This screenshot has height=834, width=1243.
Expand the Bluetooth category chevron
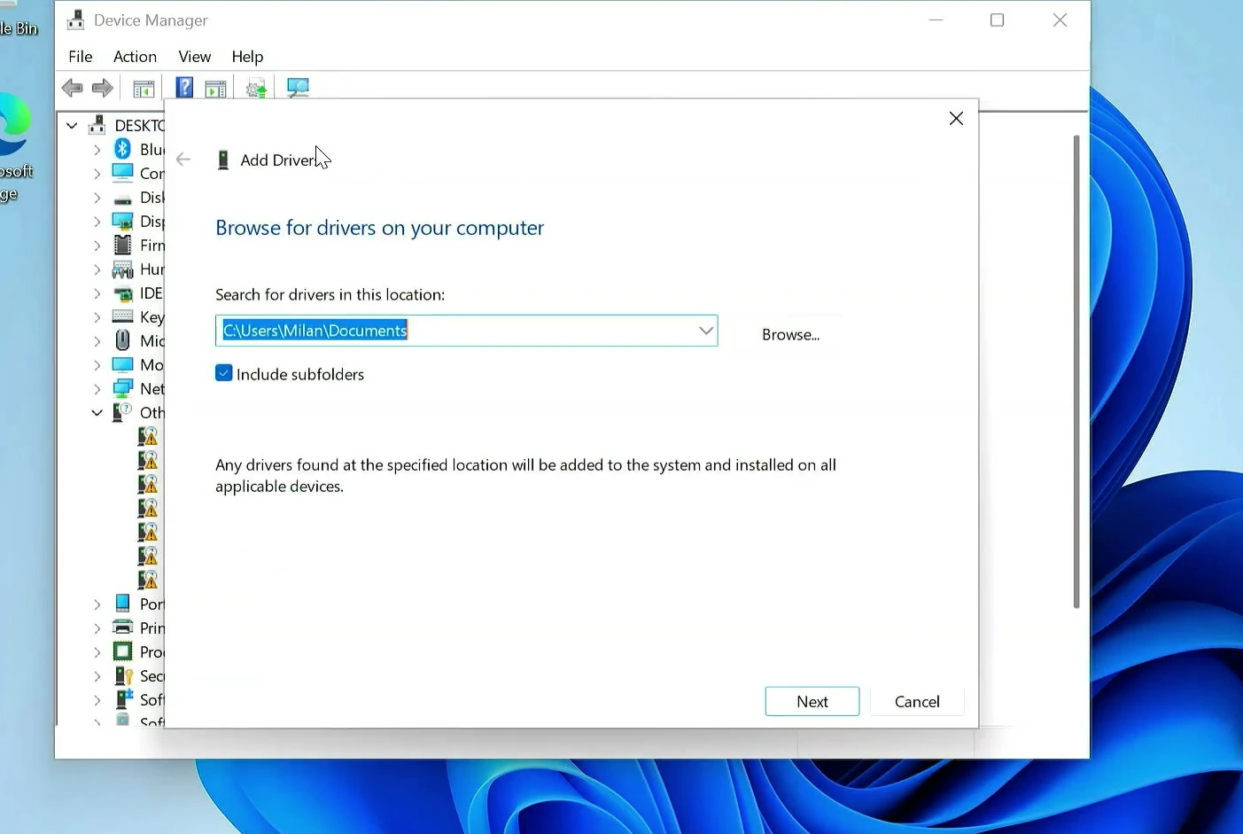click(x=97, y=150)
